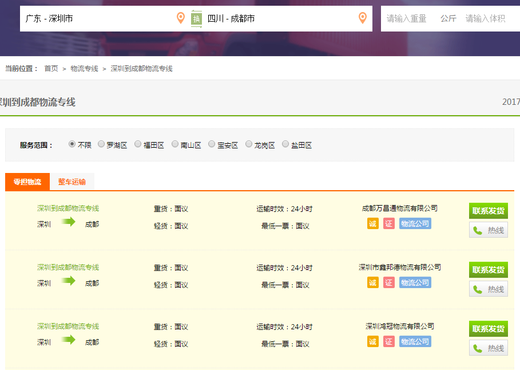Screen dimensions: 520x370
Task: Click 请输入体积 volume input
Action: click(486, 18)
